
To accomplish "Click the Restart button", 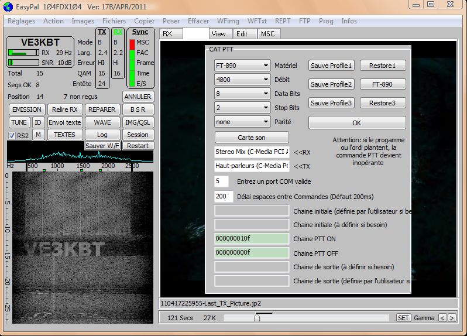I will click(x=138, y=146).
